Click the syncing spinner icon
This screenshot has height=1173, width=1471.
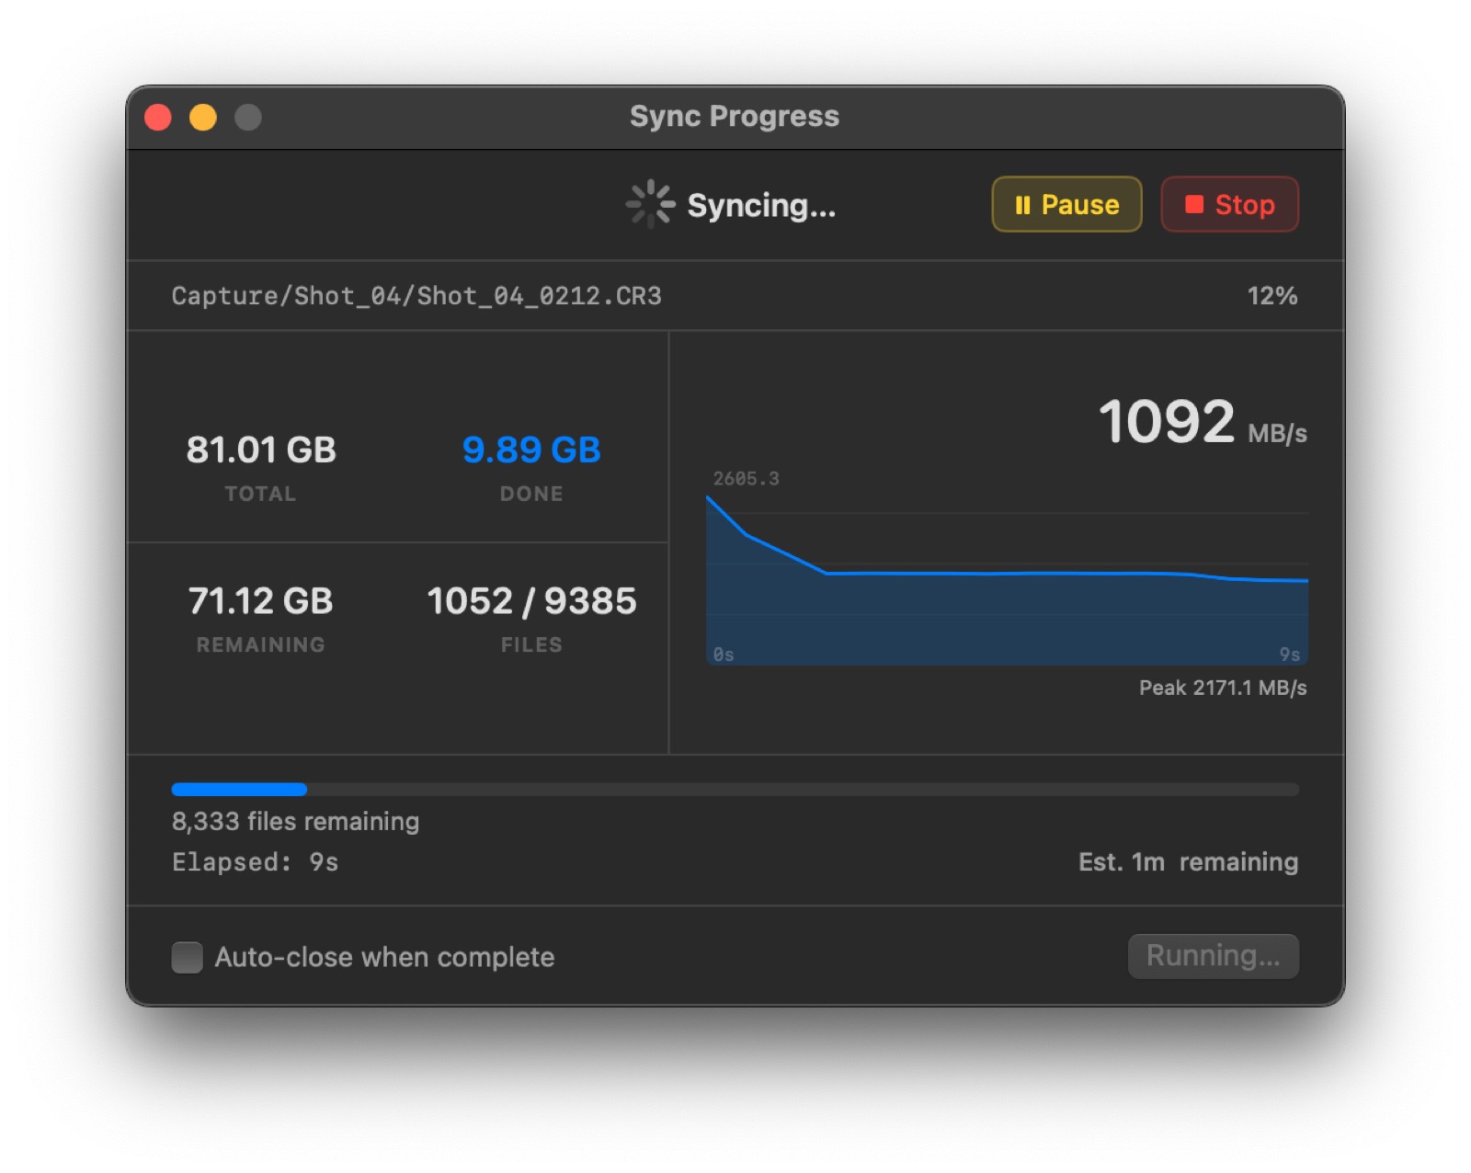point(650,204)
